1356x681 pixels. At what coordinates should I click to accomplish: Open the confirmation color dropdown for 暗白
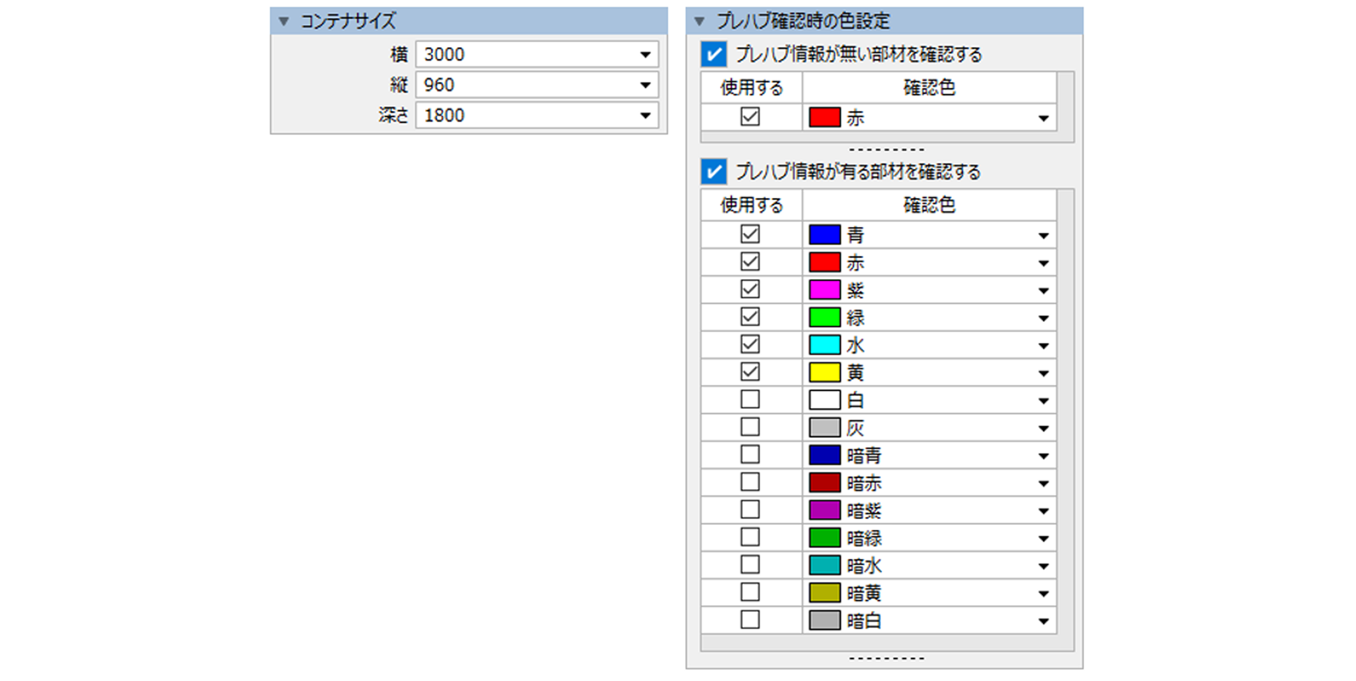pos(1043,620)
